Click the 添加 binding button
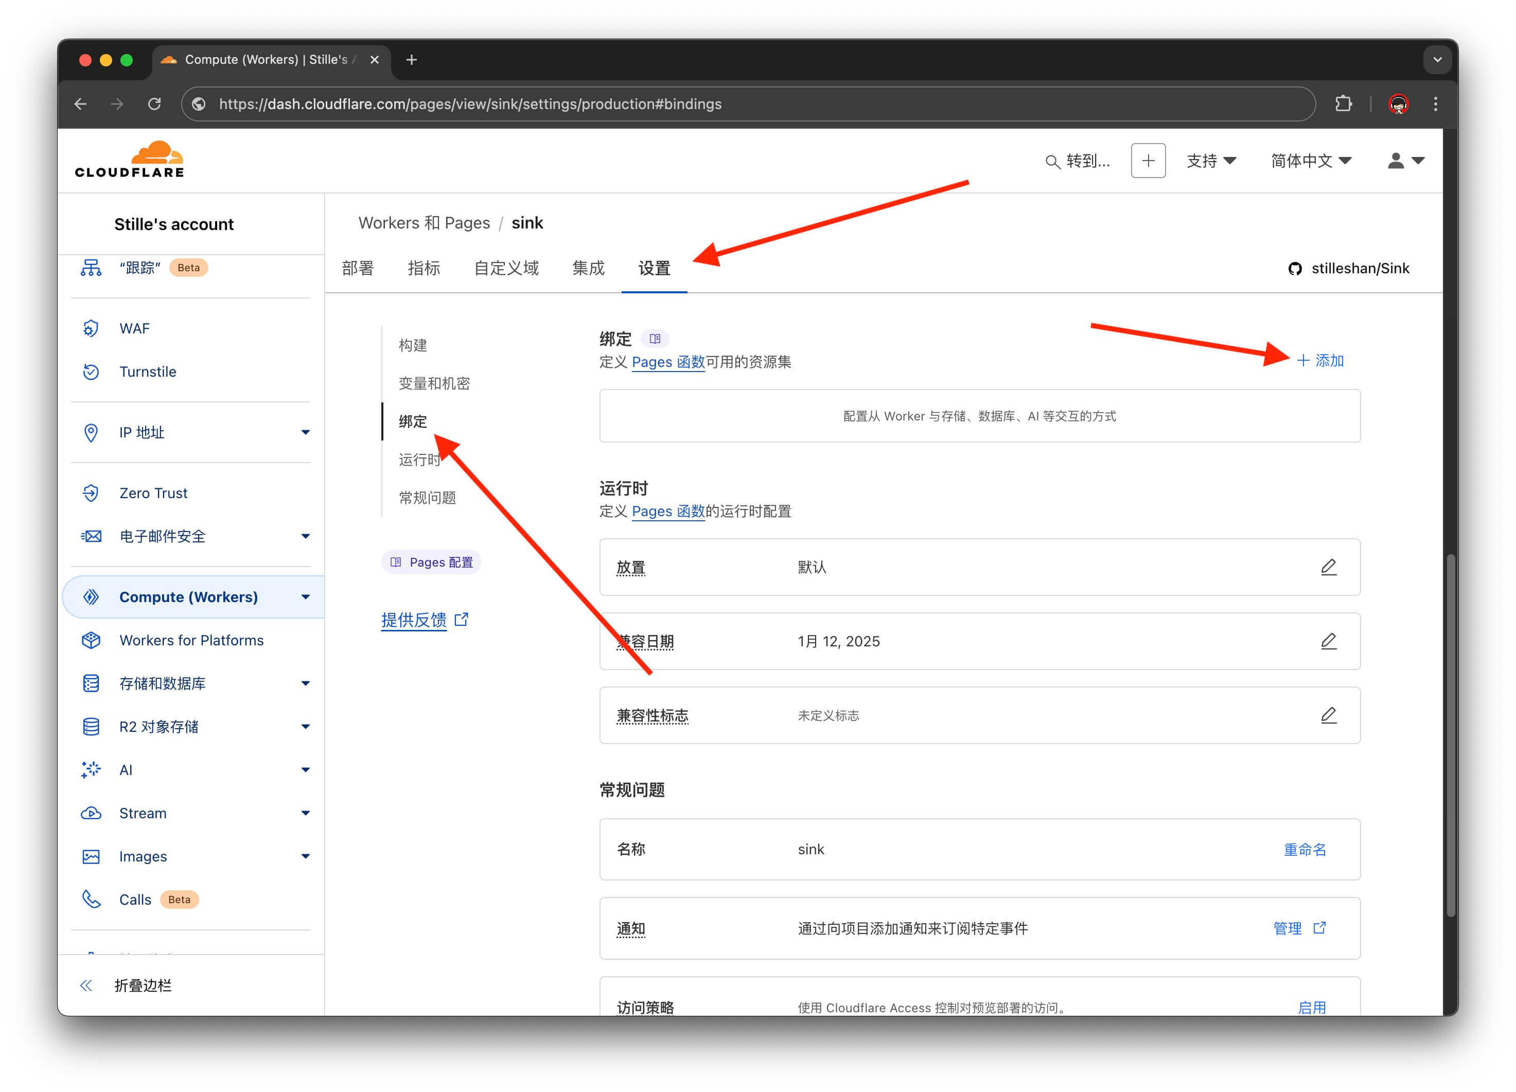Screen dimensions: 1516x1092 [x=1320, y=361]
